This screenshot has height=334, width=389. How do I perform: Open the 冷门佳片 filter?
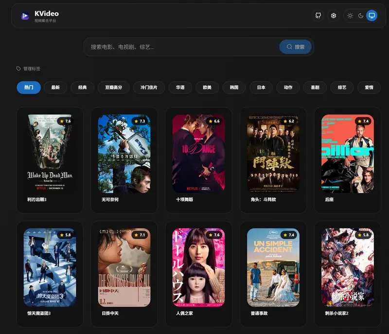(148, 88)
